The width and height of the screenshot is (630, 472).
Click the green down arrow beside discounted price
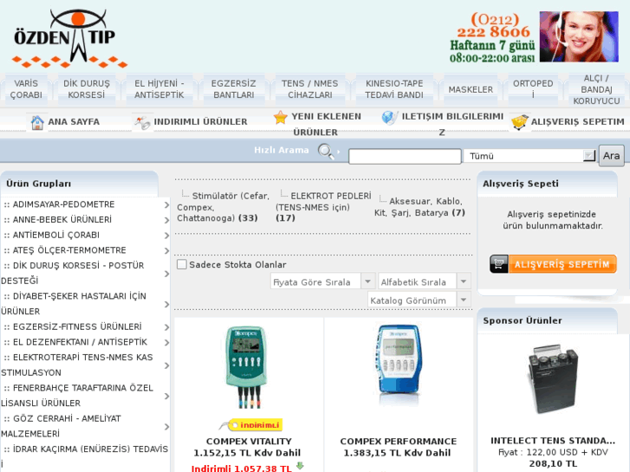tap(300, 466)
